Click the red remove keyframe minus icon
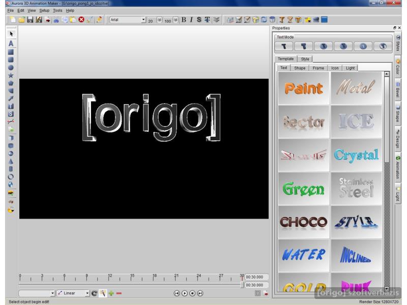Image resolution: width=407 pixels, height=305 pixels. [x=119, y=293]
